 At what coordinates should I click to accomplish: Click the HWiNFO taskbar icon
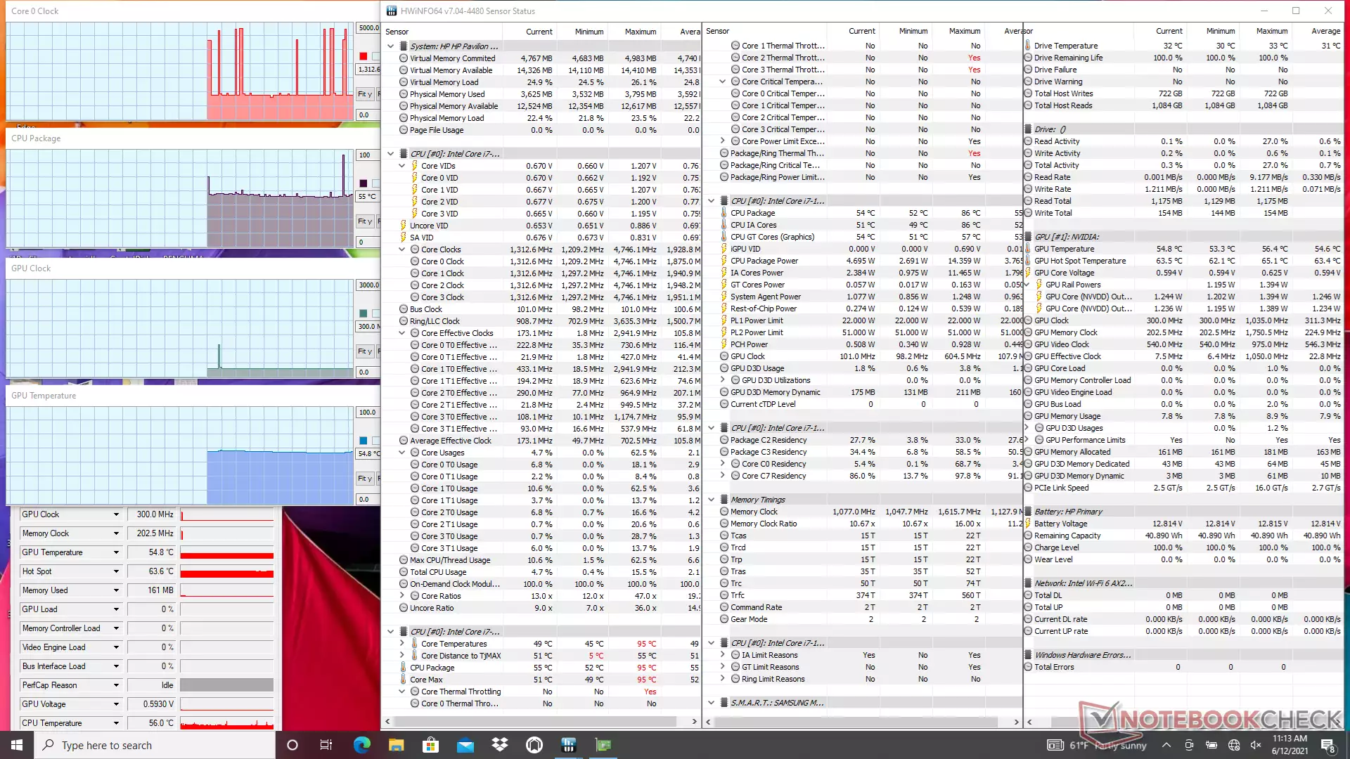(569, 745)
